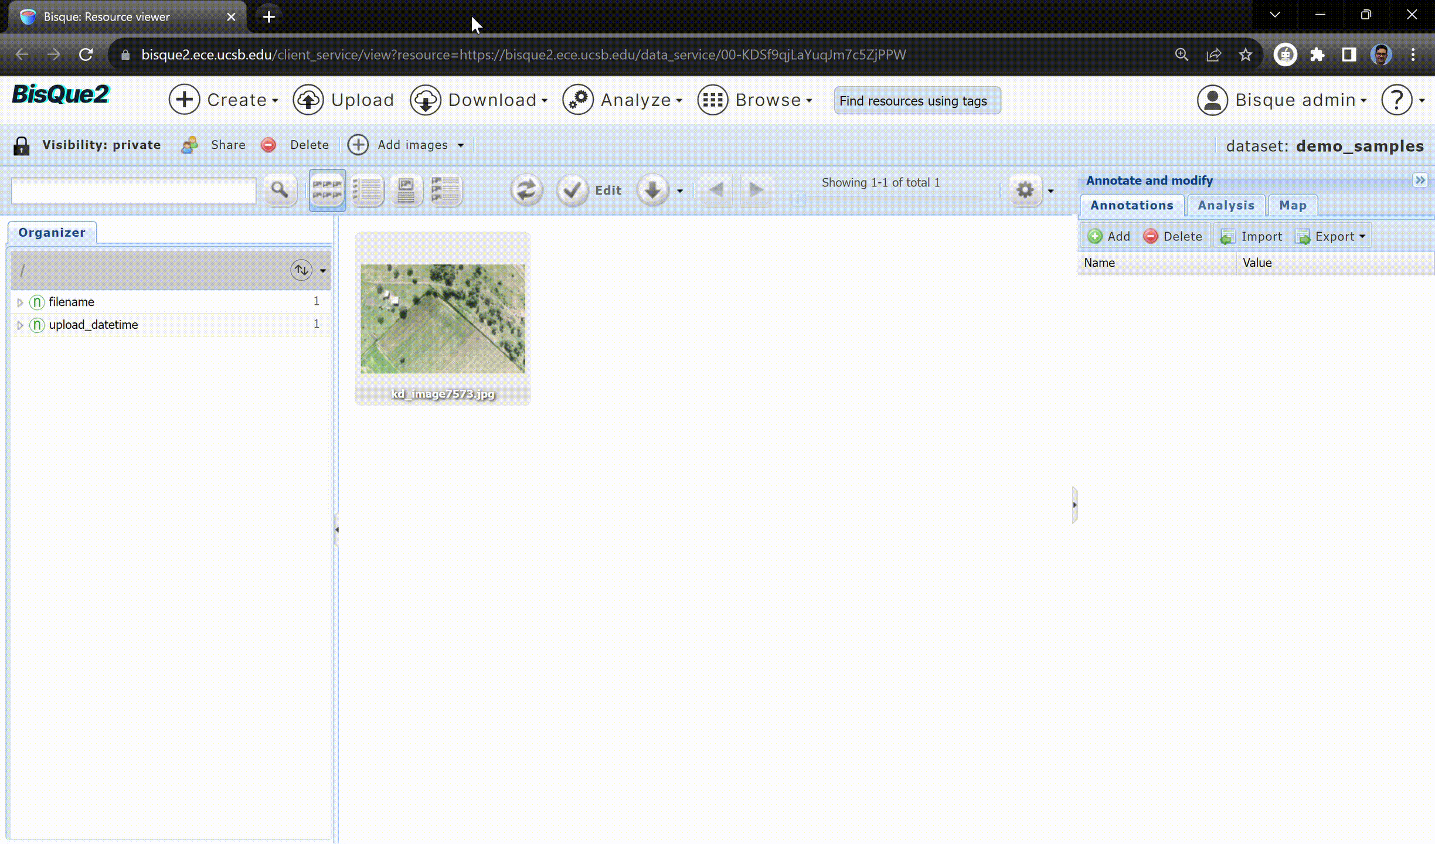This screenshot has height=844, width=1435.
Task: Click the Share users icon
Action: (189, 145)
